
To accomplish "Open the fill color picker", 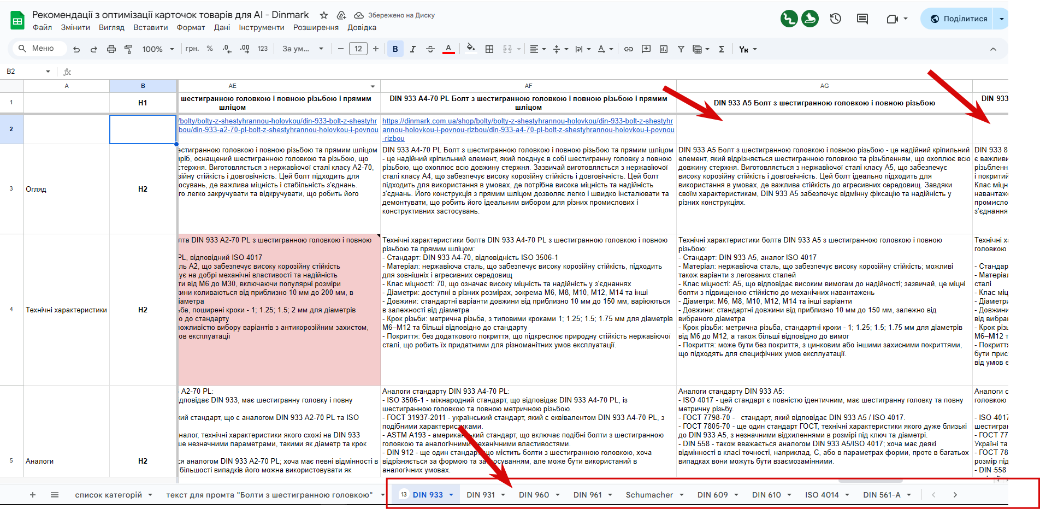I will pos(470,49).
